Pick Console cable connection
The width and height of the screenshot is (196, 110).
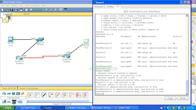tap(37, 95)
